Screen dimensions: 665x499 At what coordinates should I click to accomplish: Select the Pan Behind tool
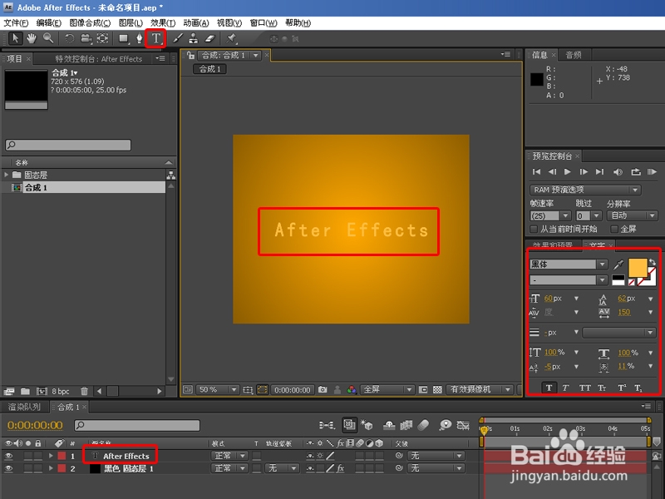[102, 38]
